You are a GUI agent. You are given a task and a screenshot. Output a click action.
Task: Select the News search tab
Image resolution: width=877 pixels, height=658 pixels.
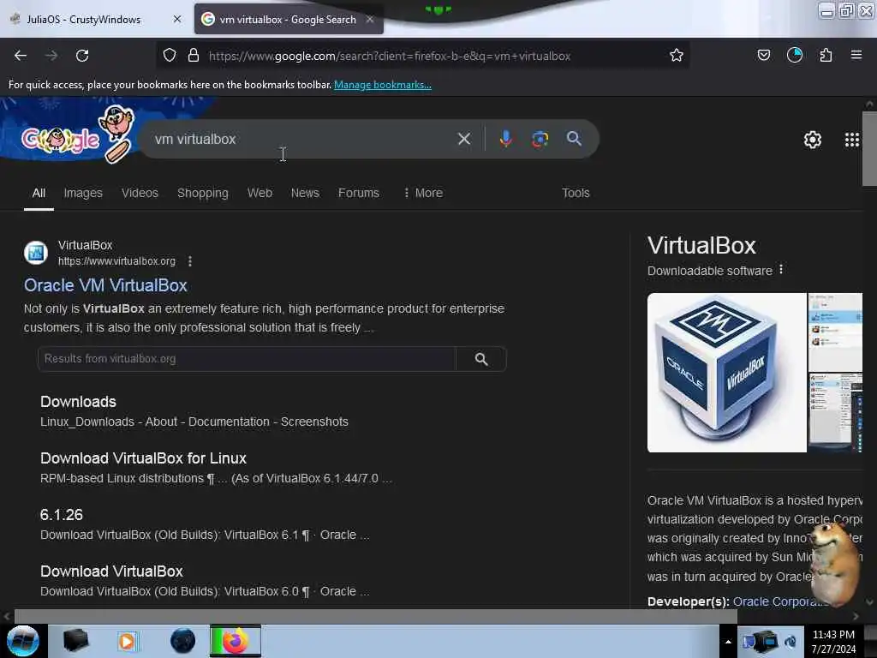[x=305, y=193]
